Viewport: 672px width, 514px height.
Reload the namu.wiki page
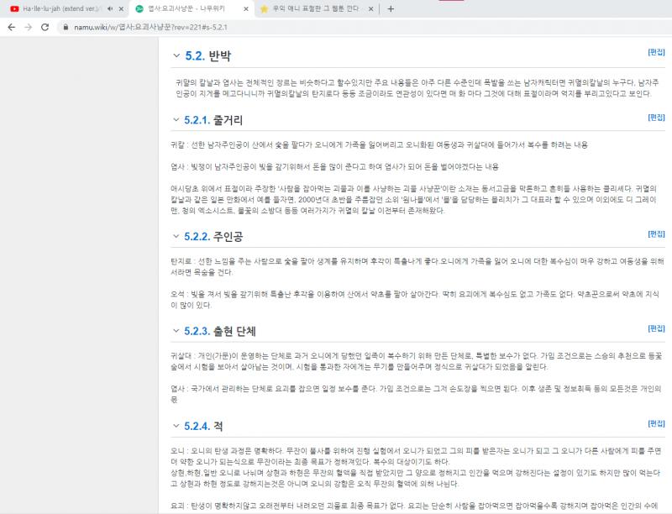click(45, 27)
